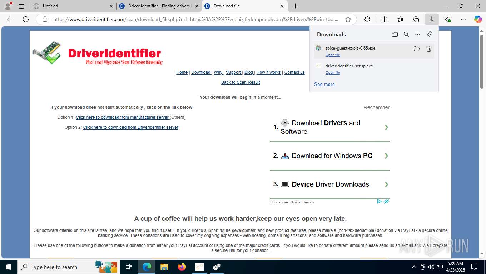Image resolution: width=486 pixels, height=274 pixels.
Task: Open File Explorer from taskbar
Action: (x=164, y=267)
